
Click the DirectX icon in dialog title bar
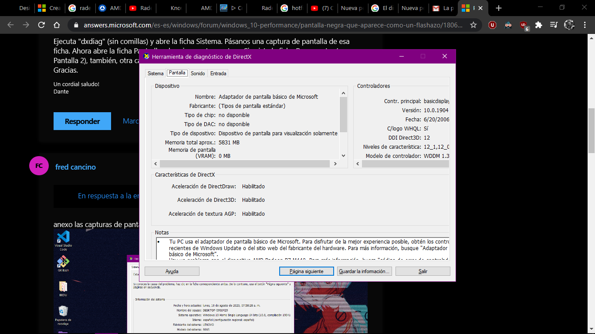147,57
